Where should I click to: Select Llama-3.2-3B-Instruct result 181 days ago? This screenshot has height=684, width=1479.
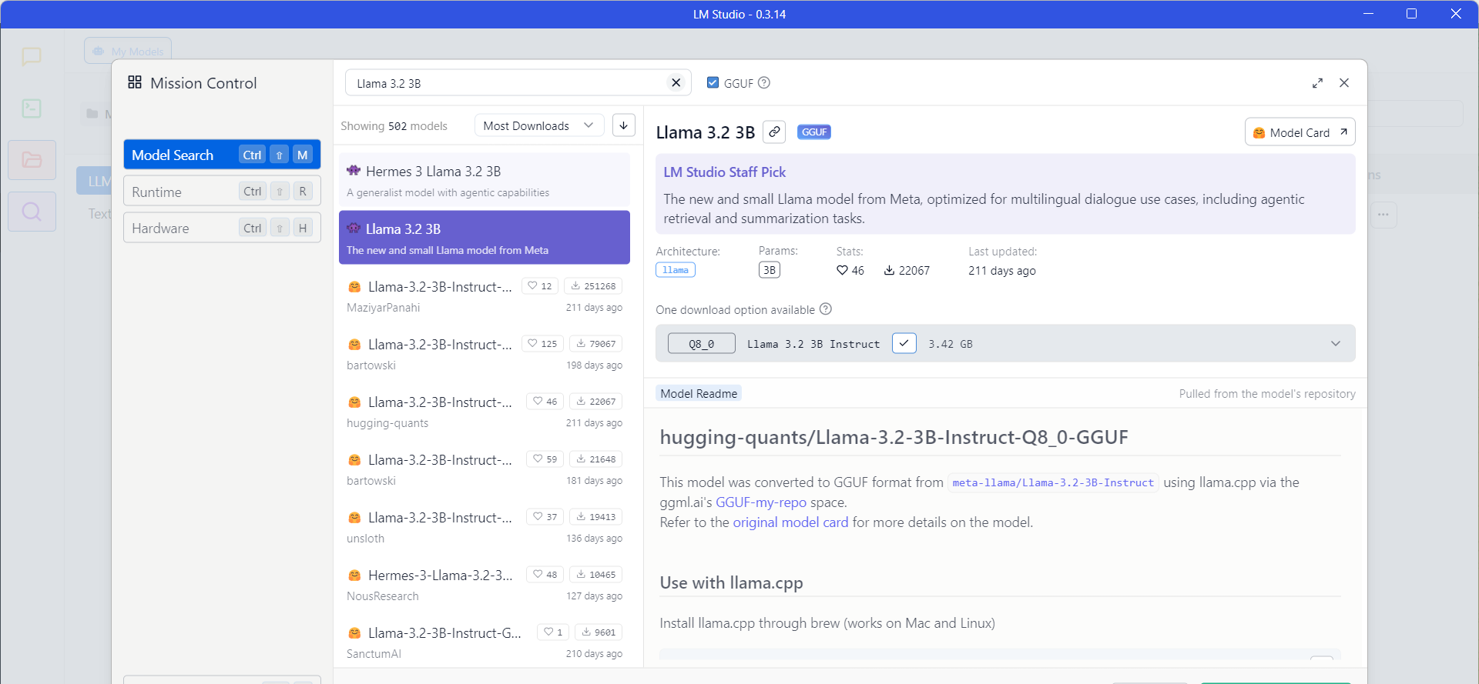pos(485,469)
